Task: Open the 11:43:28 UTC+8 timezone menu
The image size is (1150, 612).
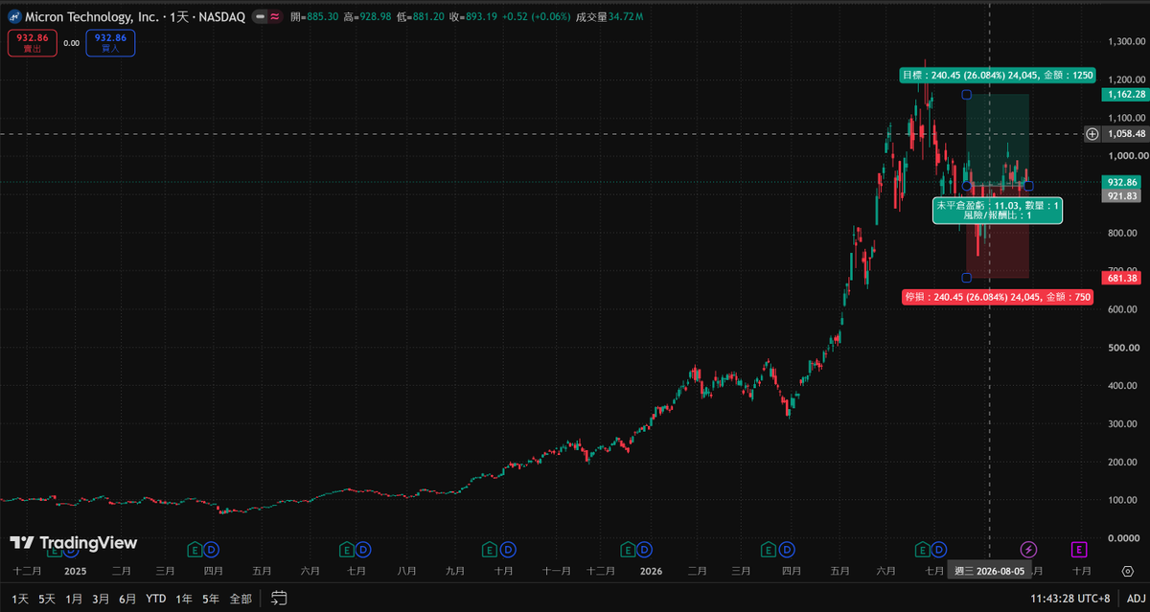Action: [1071, 599]
